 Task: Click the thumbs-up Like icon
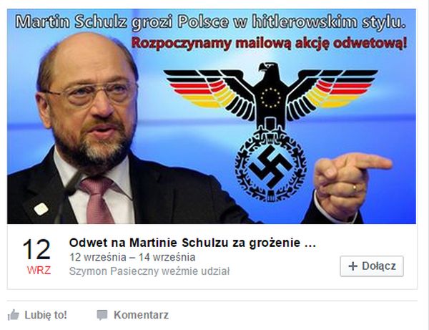click(x=14, y=315)
